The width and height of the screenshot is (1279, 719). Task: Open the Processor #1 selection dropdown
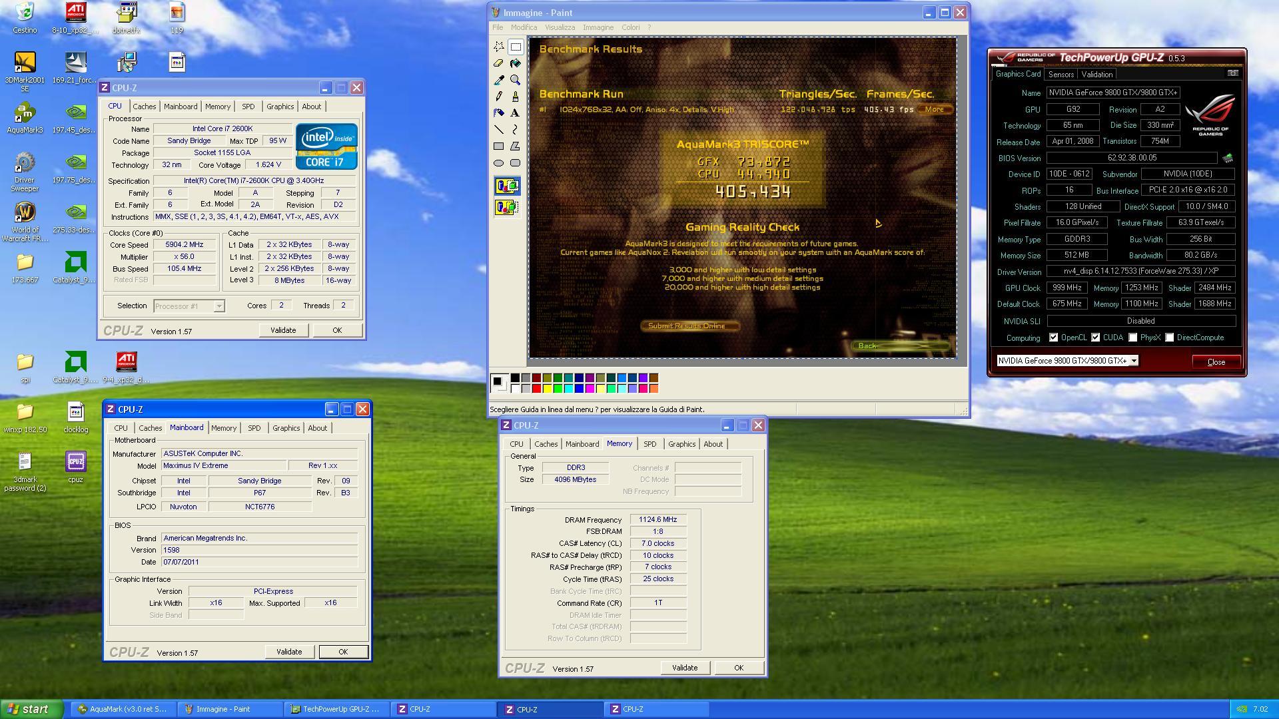pos(189,306)
